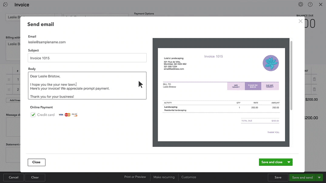Open Print or Preview
326x183 pixels.
pyautogui.click(x=135, y=177)
